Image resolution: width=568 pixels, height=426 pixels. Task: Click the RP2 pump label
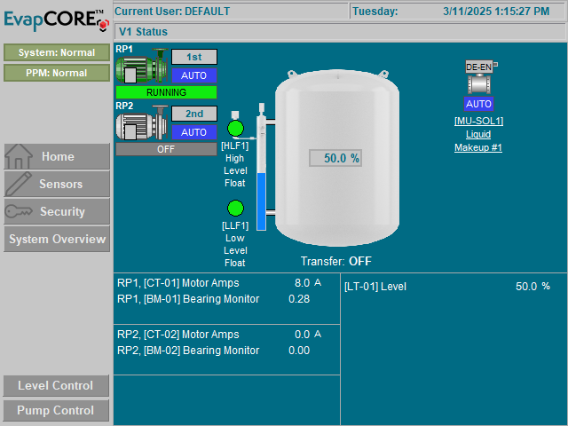tap(124, 106)
